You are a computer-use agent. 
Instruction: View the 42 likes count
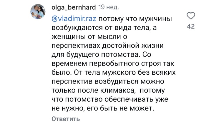pyautogui.click(x=191, y=26)
